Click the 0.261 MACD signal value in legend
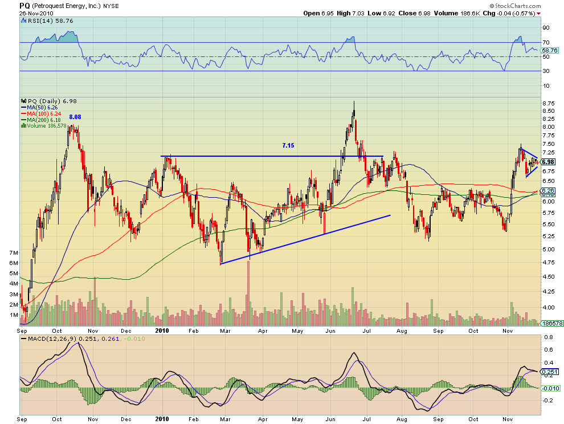The height and width of the screenshot is (424, 564). tap(111, 339)
